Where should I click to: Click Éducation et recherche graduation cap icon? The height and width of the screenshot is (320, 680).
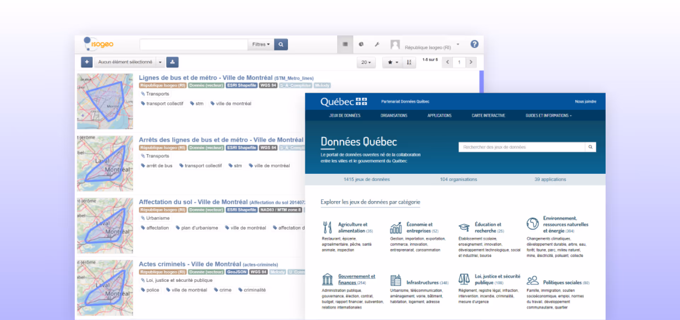pyautogui.click(x=464, y=227)
